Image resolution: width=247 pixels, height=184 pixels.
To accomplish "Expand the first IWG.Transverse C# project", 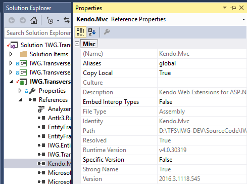I will pyautogui.click(x=11, y=63).
